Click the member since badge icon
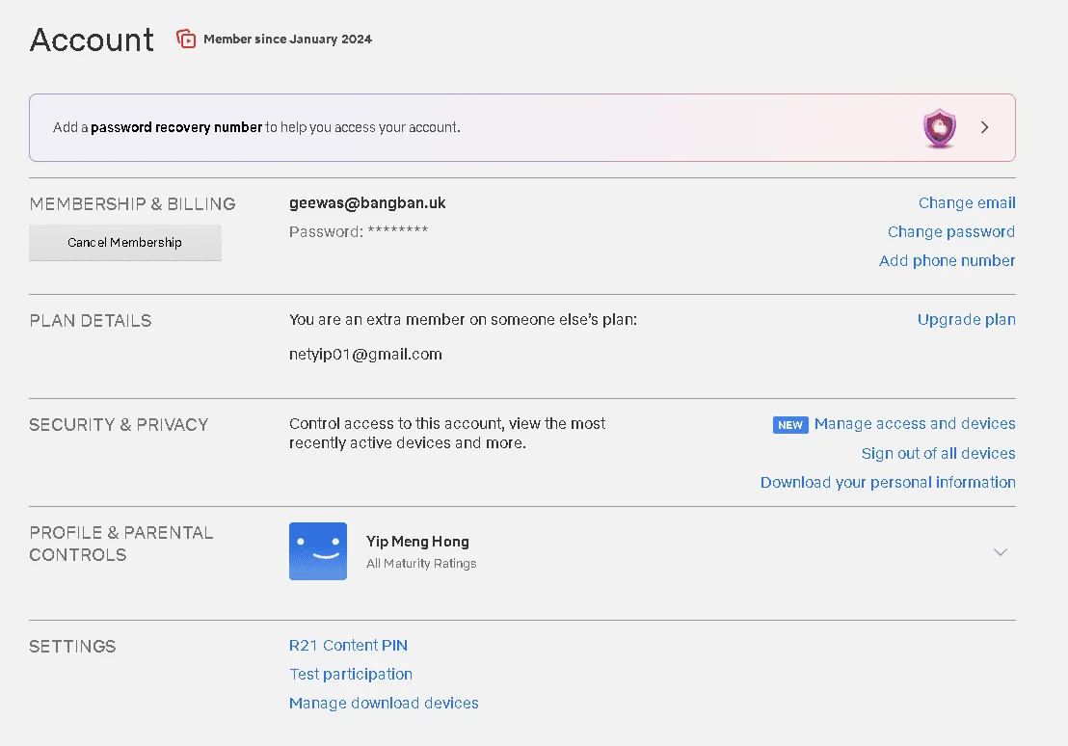 186,39
